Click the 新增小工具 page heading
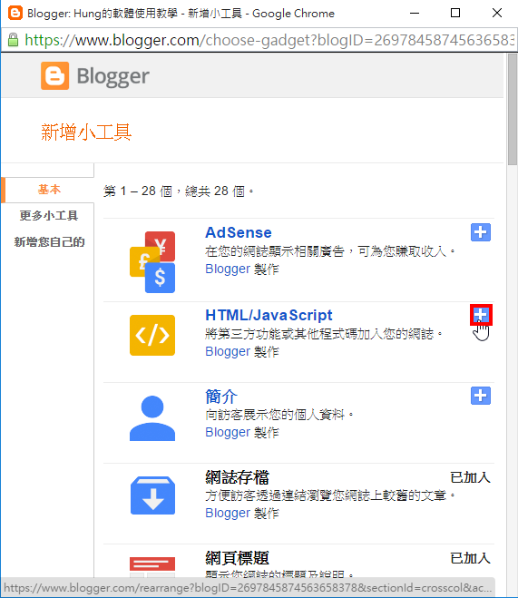 point(86,132)
